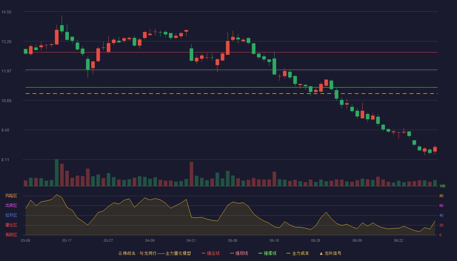Viewport: 457px width, 261px height.
Task: Click the 04-21 date label
Action: 191,240
